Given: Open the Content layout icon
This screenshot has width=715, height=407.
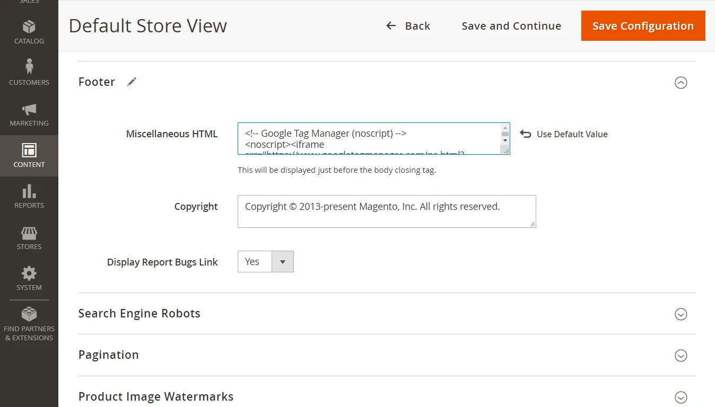Looking at the screenshot, I should 29,151.
